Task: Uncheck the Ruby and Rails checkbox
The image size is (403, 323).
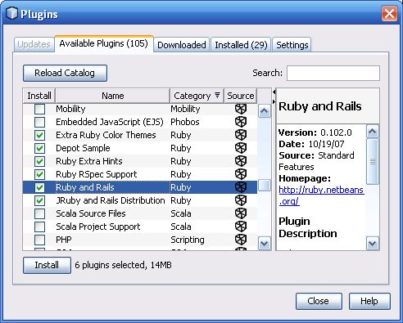Action: pyautogui.click(x=39, y=187)
